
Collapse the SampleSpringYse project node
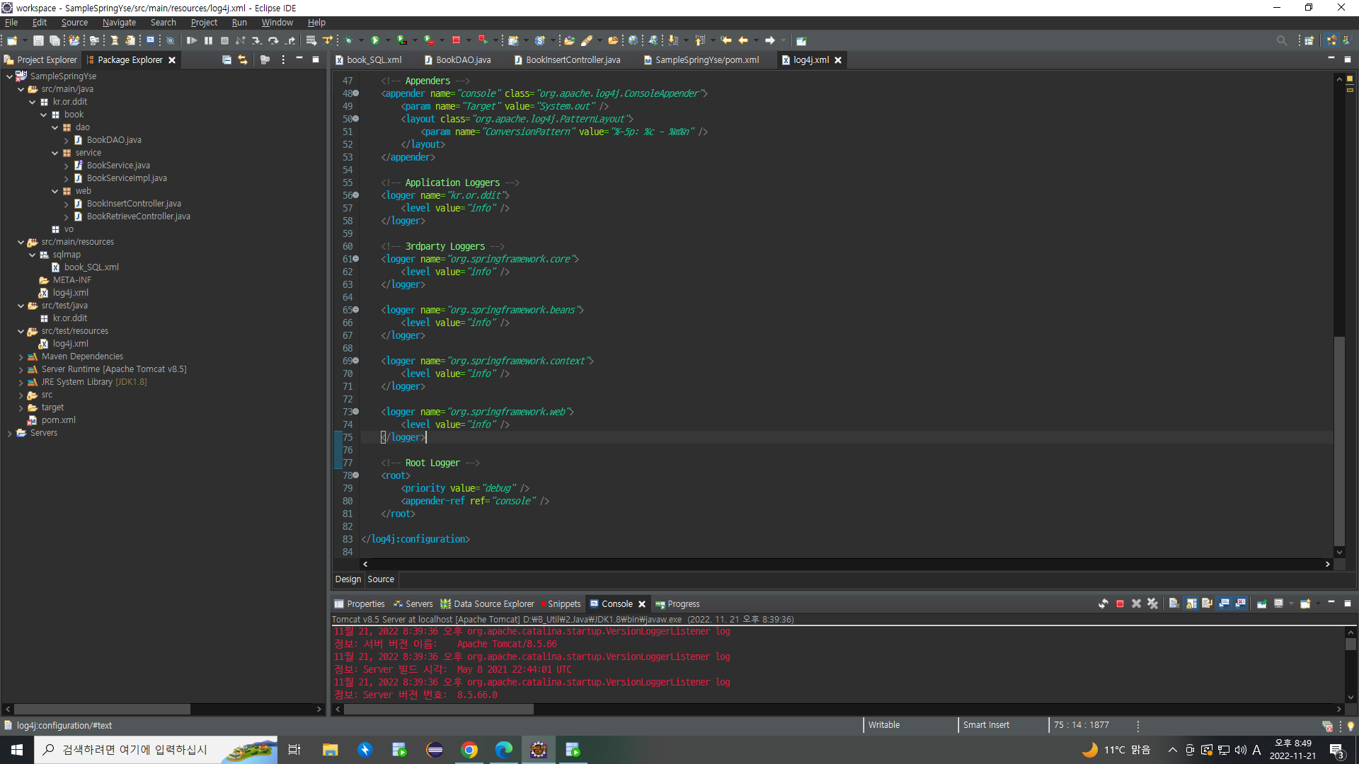(9, 76)
